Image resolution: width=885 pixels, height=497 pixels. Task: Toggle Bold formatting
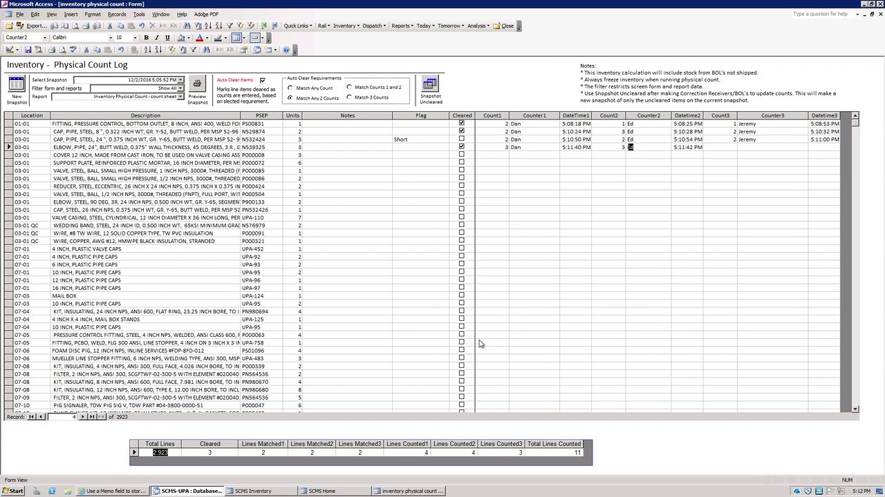pos(146,37)
